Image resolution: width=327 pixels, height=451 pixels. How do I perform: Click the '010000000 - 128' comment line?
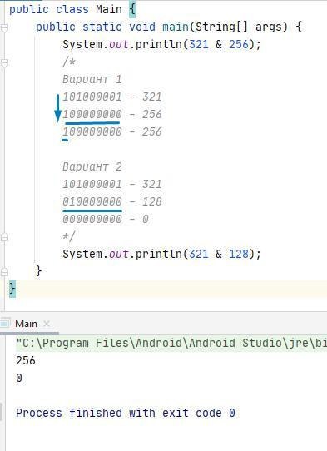point(112,201)
